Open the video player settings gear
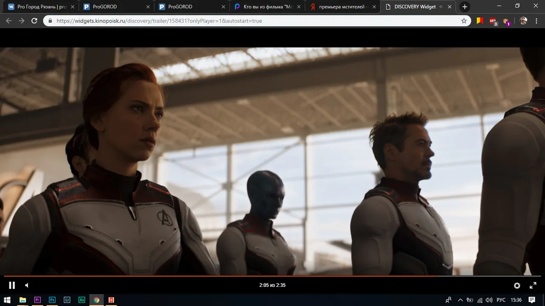545x306 pixels. pos(517,286)
